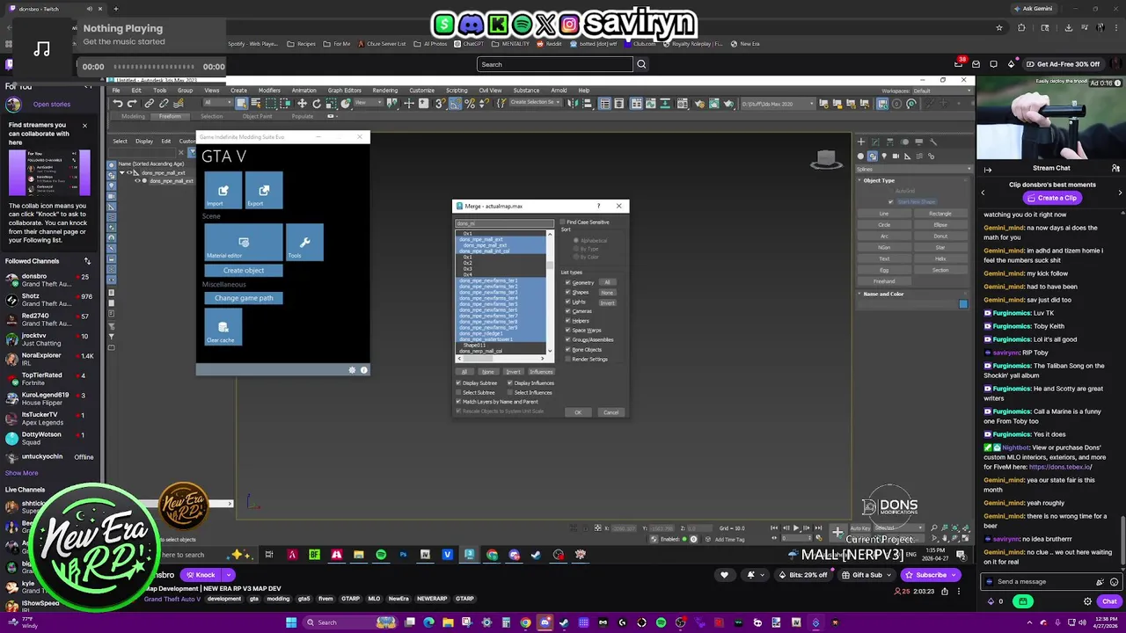Select the Shapes category icon
Screen dimensions: 1126x633
click(x=873, y=156)
